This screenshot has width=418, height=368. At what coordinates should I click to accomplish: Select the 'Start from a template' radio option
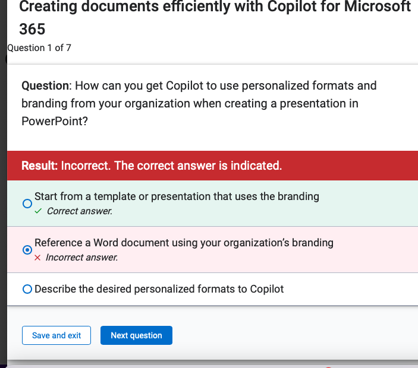click(x=27, y=204)
